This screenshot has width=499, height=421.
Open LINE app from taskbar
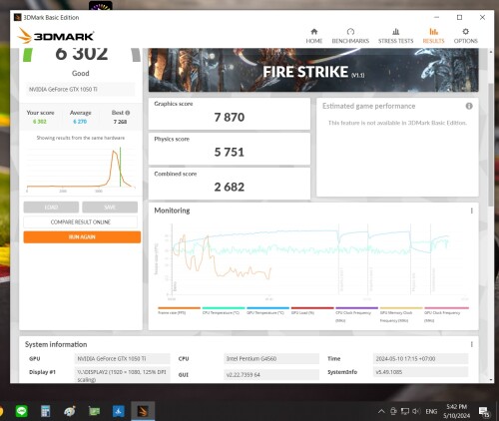coord(22,411)
